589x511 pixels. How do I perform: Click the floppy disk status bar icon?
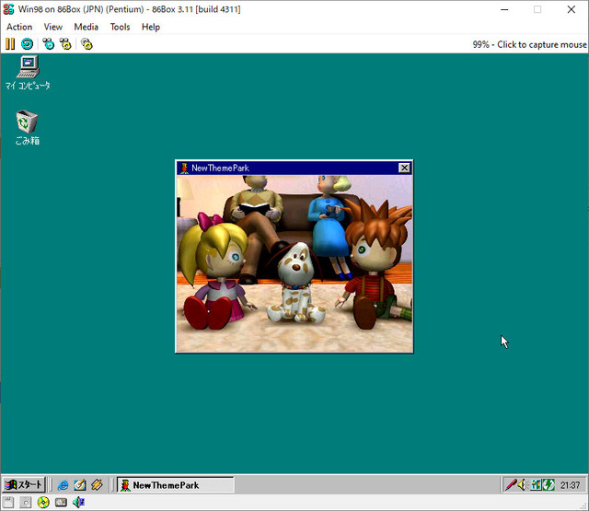click(x=8, y=503)
